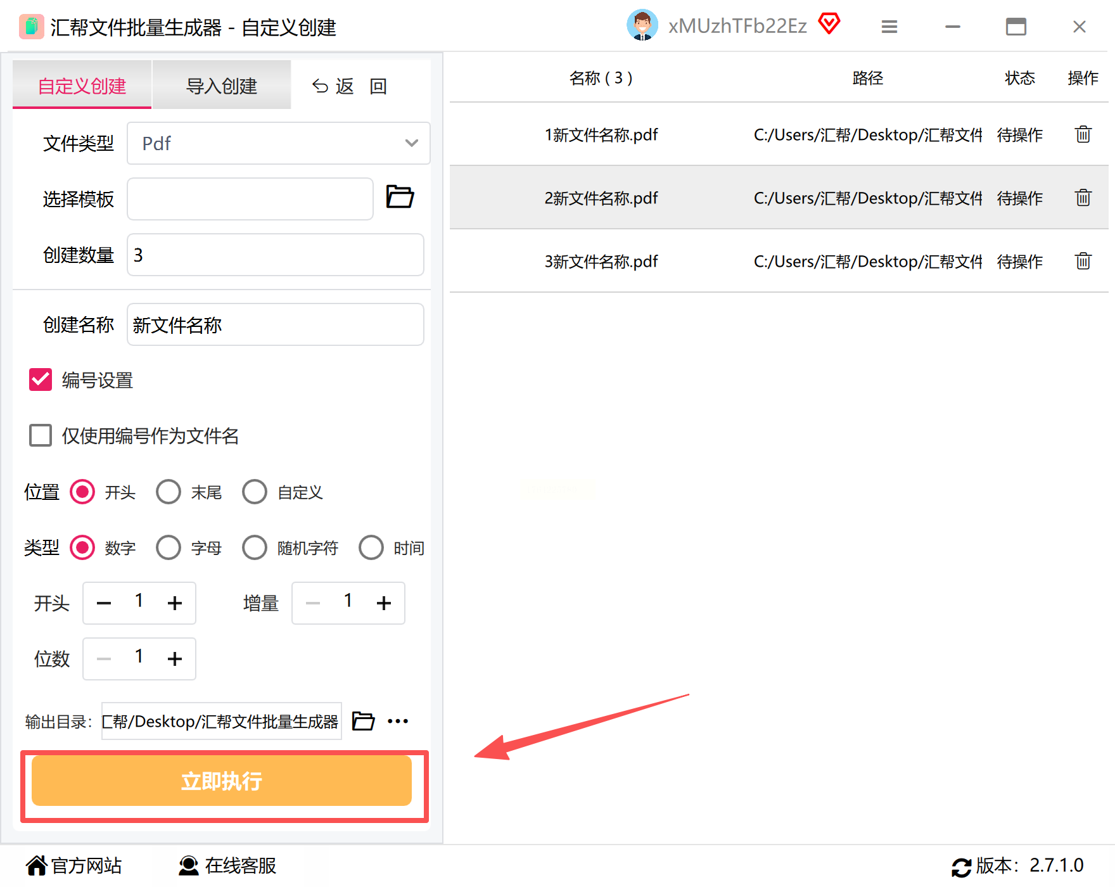Select file name 1新文件名称.pdf

coord(601,135)
